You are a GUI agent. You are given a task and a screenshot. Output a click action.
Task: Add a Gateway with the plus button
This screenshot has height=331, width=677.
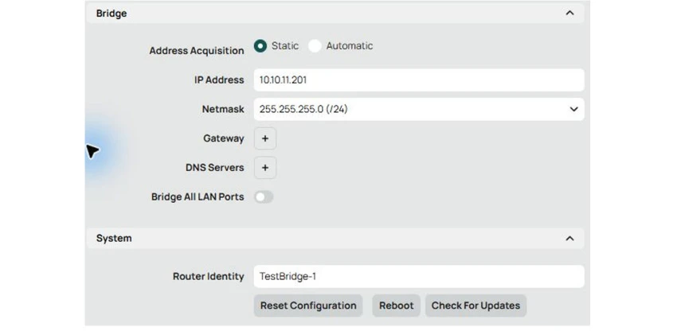[265, 138]
